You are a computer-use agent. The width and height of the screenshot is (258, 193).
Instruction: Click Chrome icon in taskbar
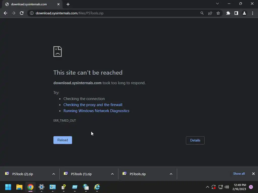click(x=30, y=187)
